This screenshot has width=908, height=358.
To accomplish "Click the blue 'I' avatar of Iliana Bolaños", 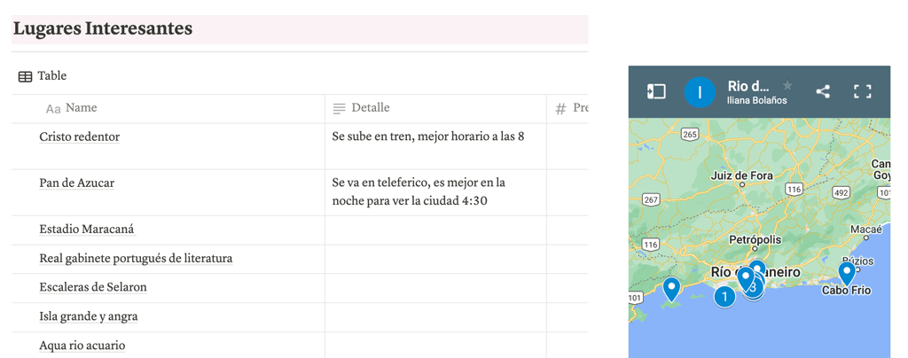I will tap(700, 92).
